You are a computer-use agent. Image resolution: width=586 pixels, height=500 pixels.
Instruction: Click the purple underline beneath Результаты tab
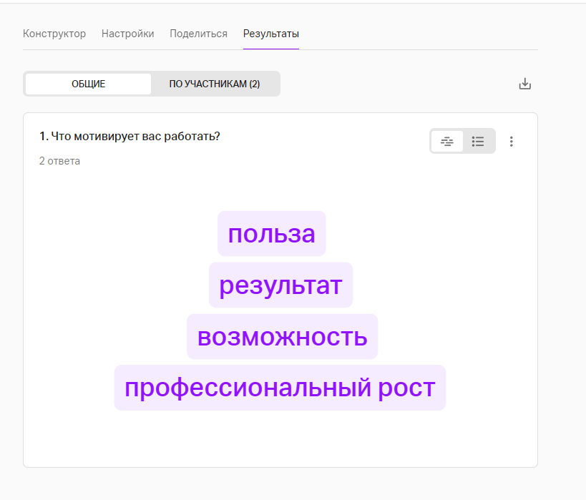click(271, 49)
